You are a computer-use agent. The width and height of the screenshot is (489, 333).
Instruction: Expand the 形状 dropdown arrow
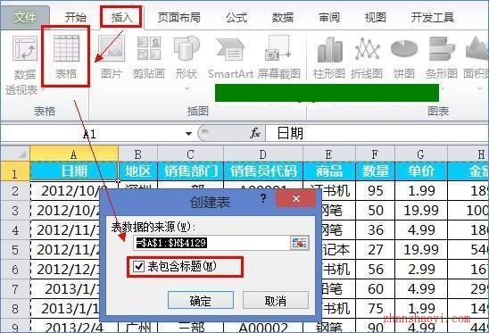(x=186, y=89)
